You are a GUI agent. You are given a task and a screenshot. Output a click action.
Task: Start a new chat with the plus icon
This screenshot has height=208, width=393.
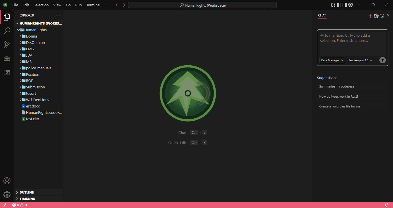coord(370,16)
